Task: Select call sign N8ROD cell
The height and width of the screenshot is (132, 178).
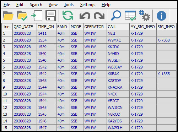Action: click(x=118, y=114)
